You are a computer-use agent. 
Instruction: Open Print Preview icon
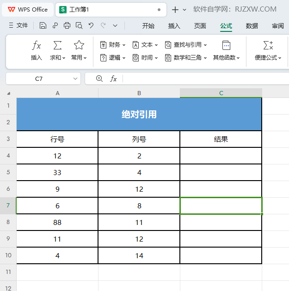tap(79, 25)
